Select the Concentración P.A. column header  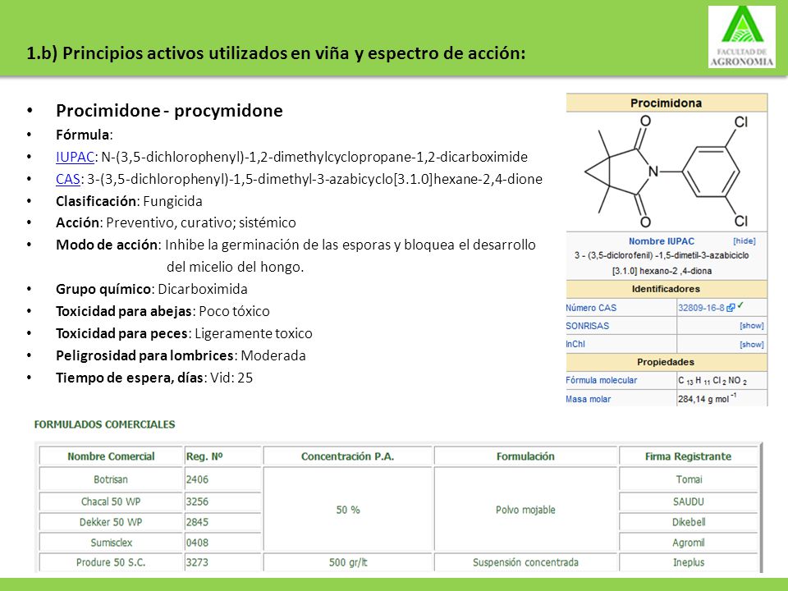[348, 456]
